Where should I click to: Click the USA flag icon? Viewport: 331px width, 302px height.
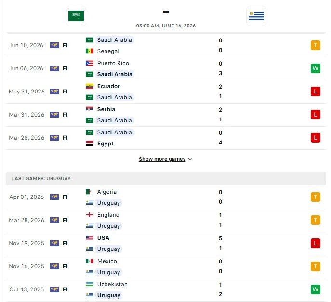click(90, 238)
